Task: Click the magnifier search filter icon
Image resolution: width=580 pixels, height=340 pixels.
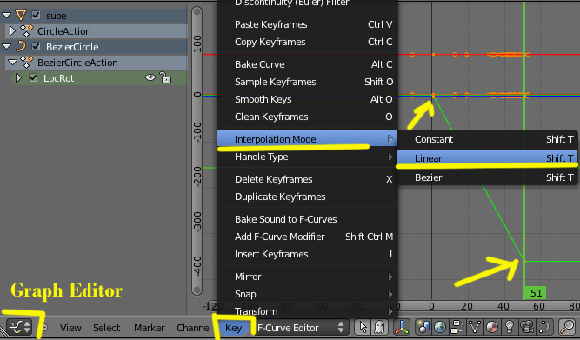Action: (x=567, y=328)
